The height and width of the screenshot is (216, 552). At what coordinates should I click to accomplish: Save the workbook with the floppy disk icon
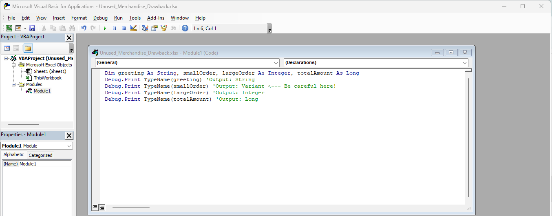point(32,28)
